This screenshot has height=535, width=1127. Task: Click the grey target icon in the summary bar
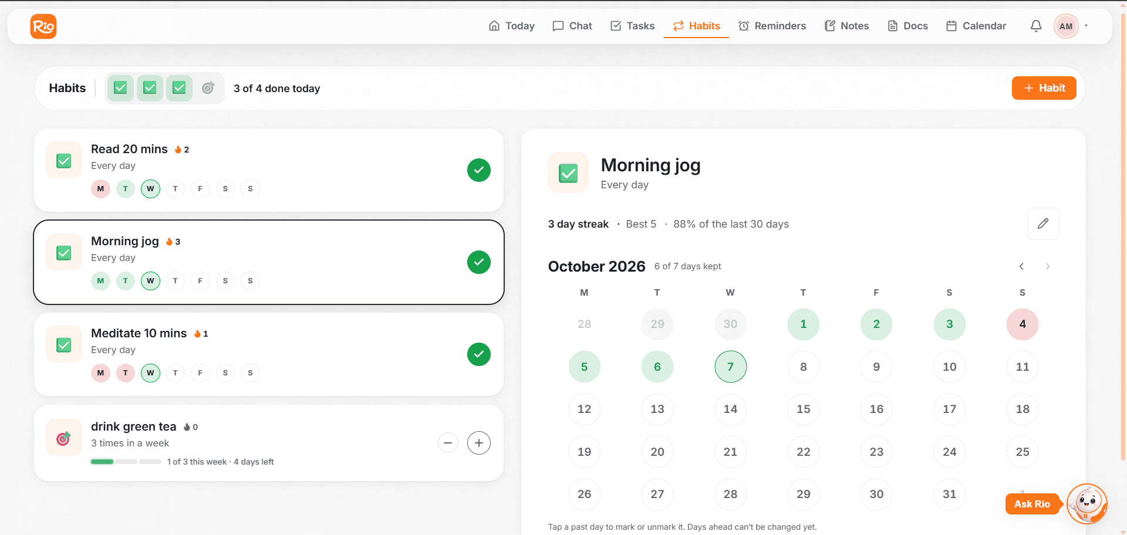pos(208,88)
